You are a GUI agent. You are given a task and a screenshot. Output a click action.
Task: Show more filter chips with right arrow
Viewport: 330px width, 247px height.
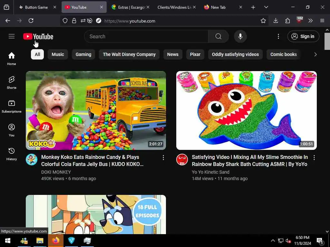click(x=315, y=54)
